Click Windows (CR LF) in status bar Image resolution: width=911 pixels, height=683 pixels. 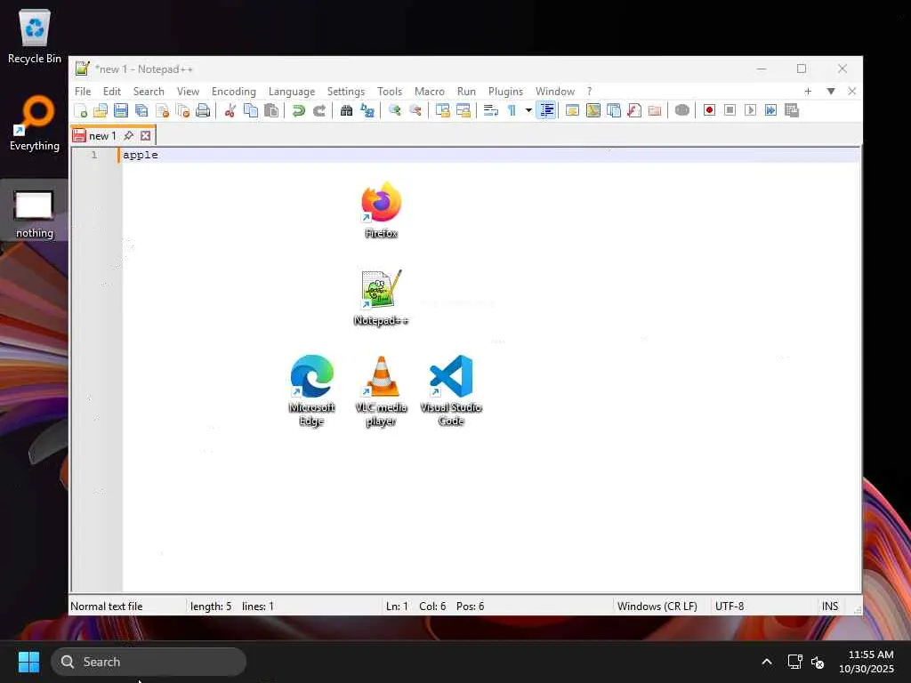coord(657,607)
